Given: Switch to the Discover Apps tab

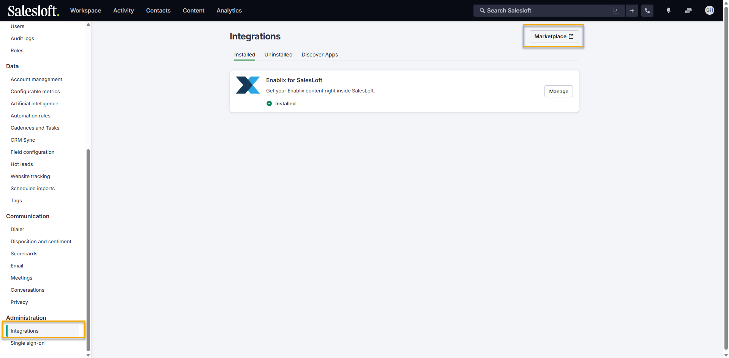Looking at the screenshot, I should pos(320,55).
